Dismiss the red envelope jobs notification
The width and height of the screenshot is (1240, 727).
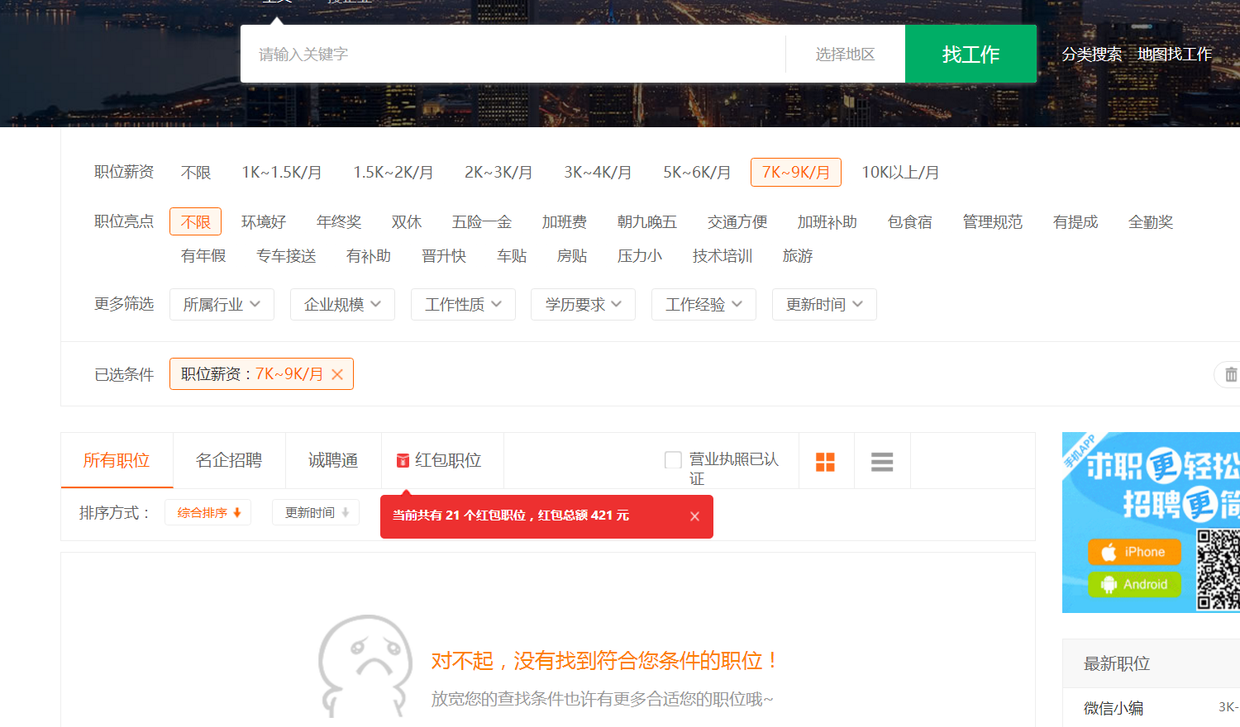pyautogui.click(x=694, y=516)
